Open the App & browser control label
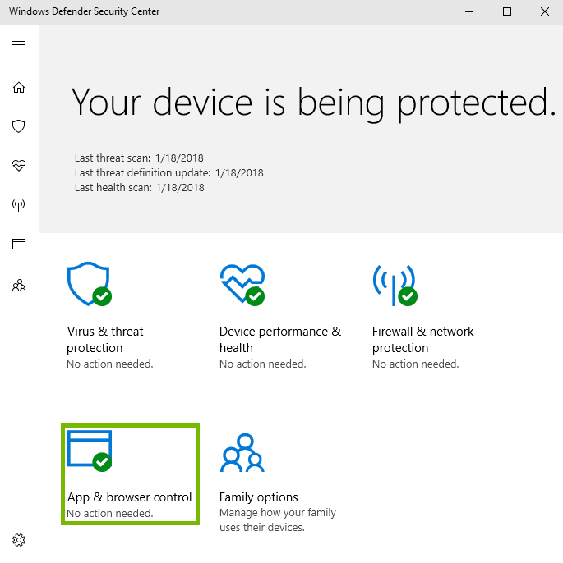Screen dimensions: 563x563 click(129, 497)
